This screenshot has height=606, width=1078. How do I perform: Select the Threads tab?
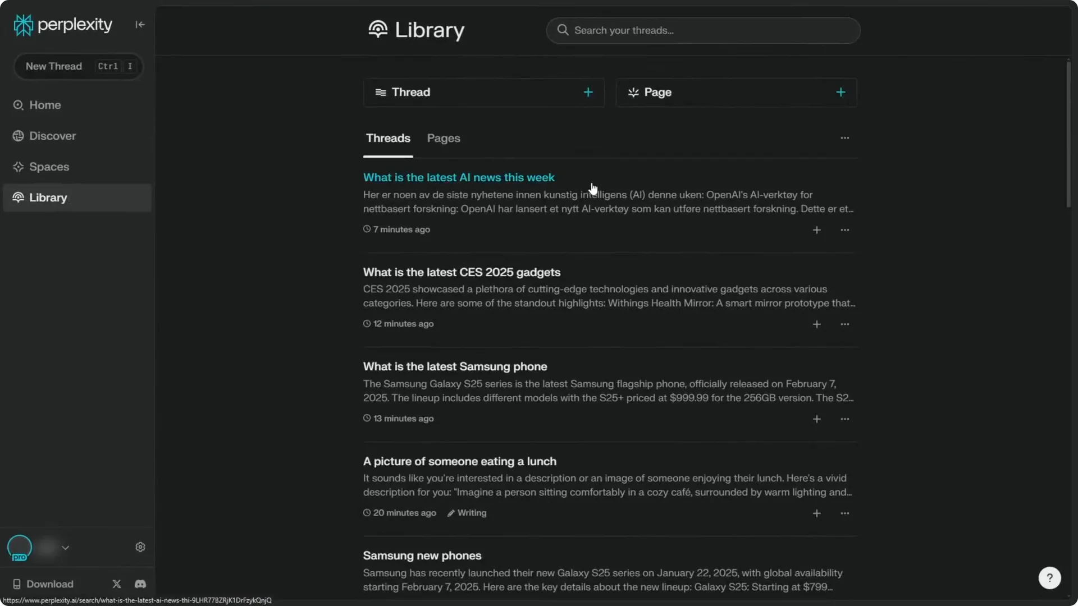[388, 138]
